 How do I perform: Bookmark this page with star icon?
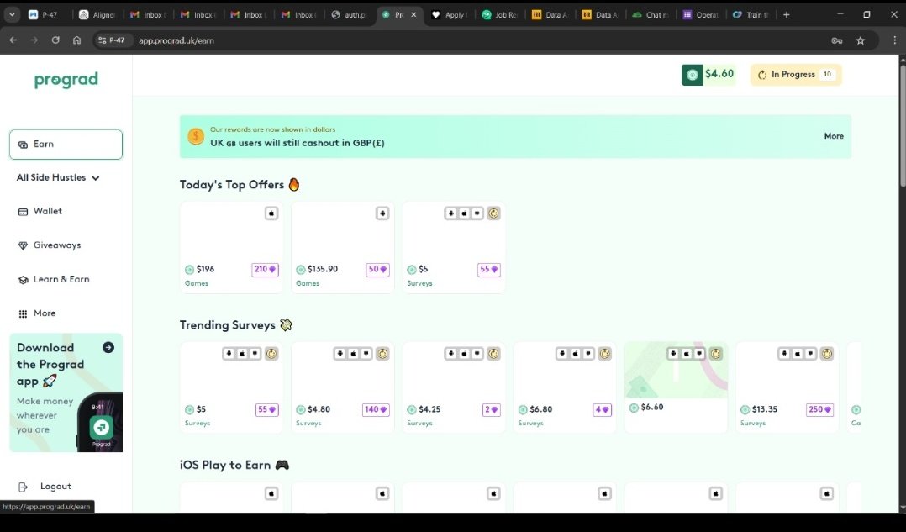(861, 40)
